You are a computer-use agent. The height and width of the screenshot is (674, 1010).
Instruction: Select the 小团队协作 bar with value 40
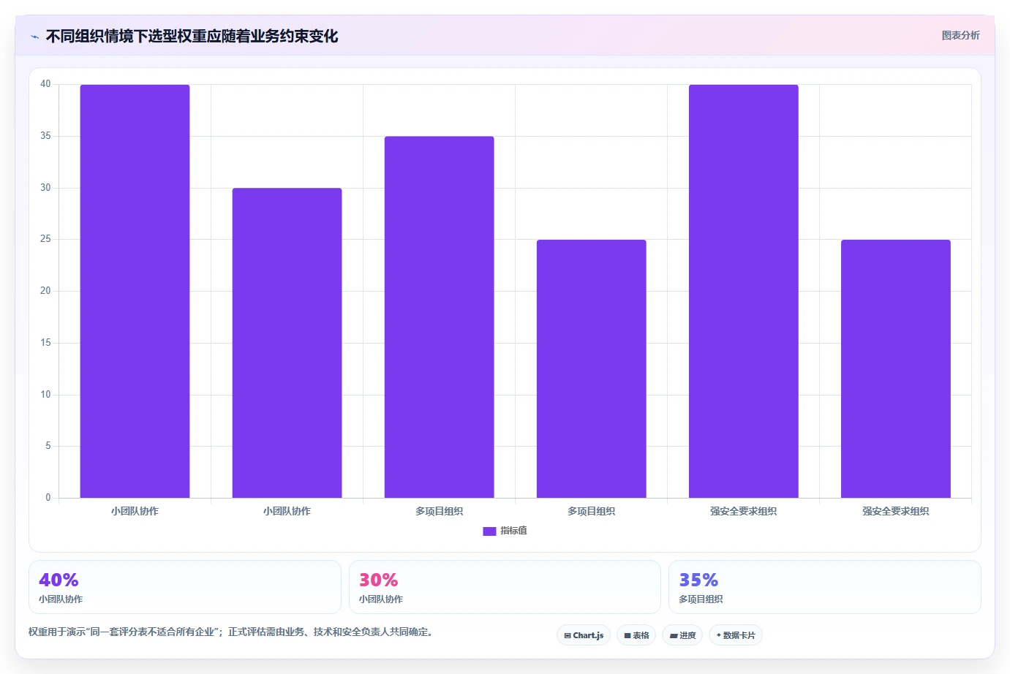135,291
